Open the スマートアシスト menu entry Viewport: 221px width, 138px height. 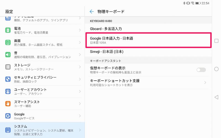pos(42,104)
